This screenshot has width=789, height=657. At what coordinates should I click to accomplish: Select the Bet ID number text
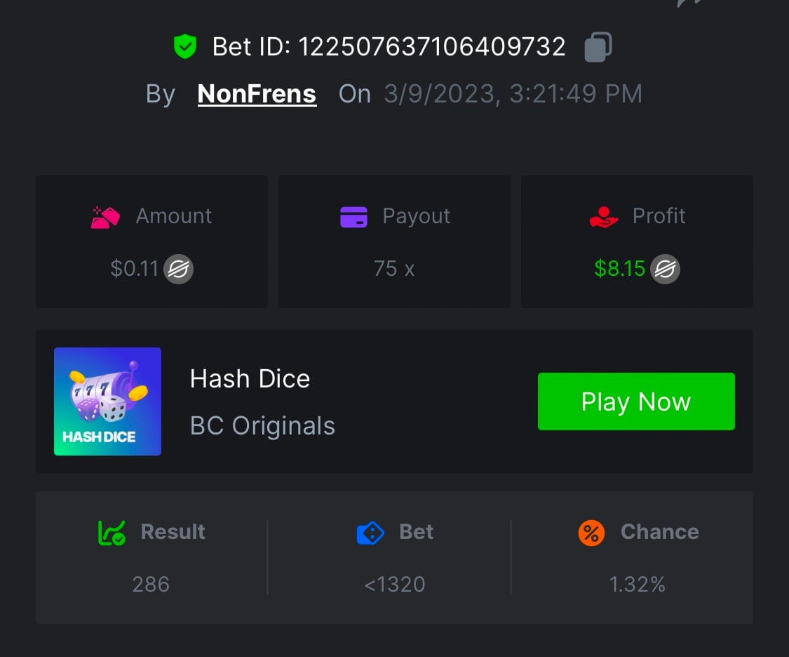pos(432,47)
